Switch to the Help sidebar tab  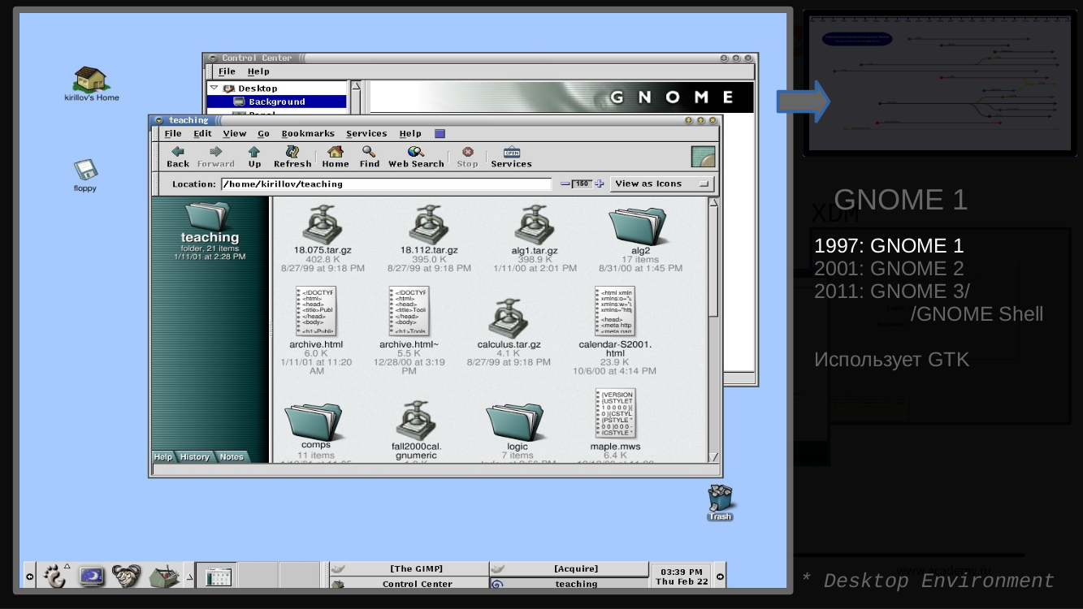163,456
